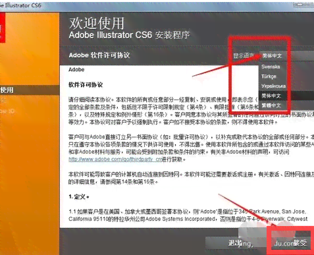Image resolution: width=314 pixels, height=255 pixels.
Task: Click the paragraph beginning 本软件可能导致客户的计算机
Action: 191,178
